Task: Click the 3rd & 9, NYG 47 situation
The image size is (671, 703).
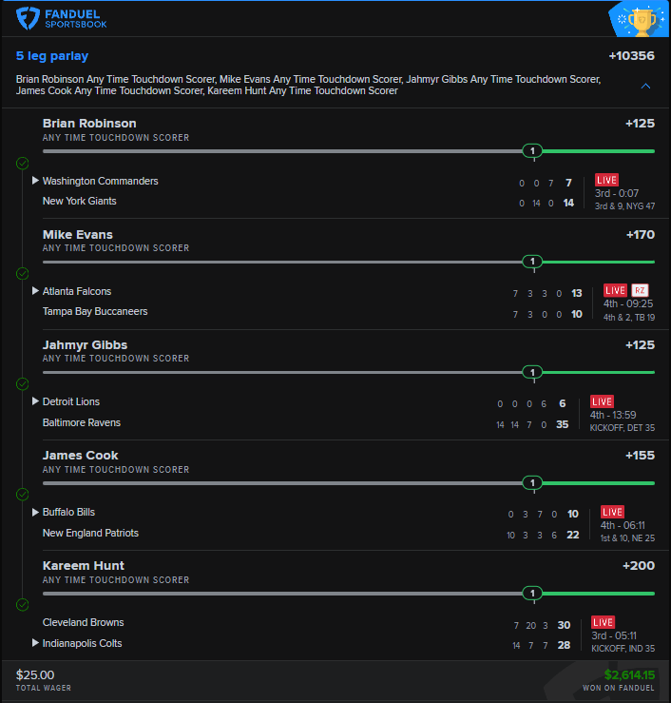Action: [x=624, y=206]
